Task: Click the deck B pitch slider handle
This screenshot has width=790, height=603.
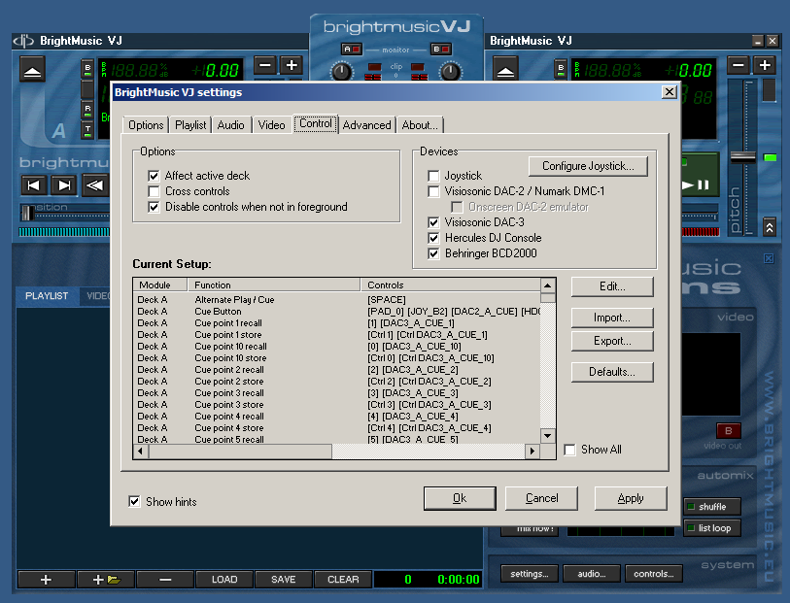Action: (743, 157)
